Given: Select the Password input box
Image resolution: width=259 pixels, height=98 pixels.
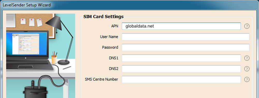Looking at the screenshot, I should pos(185,47).
